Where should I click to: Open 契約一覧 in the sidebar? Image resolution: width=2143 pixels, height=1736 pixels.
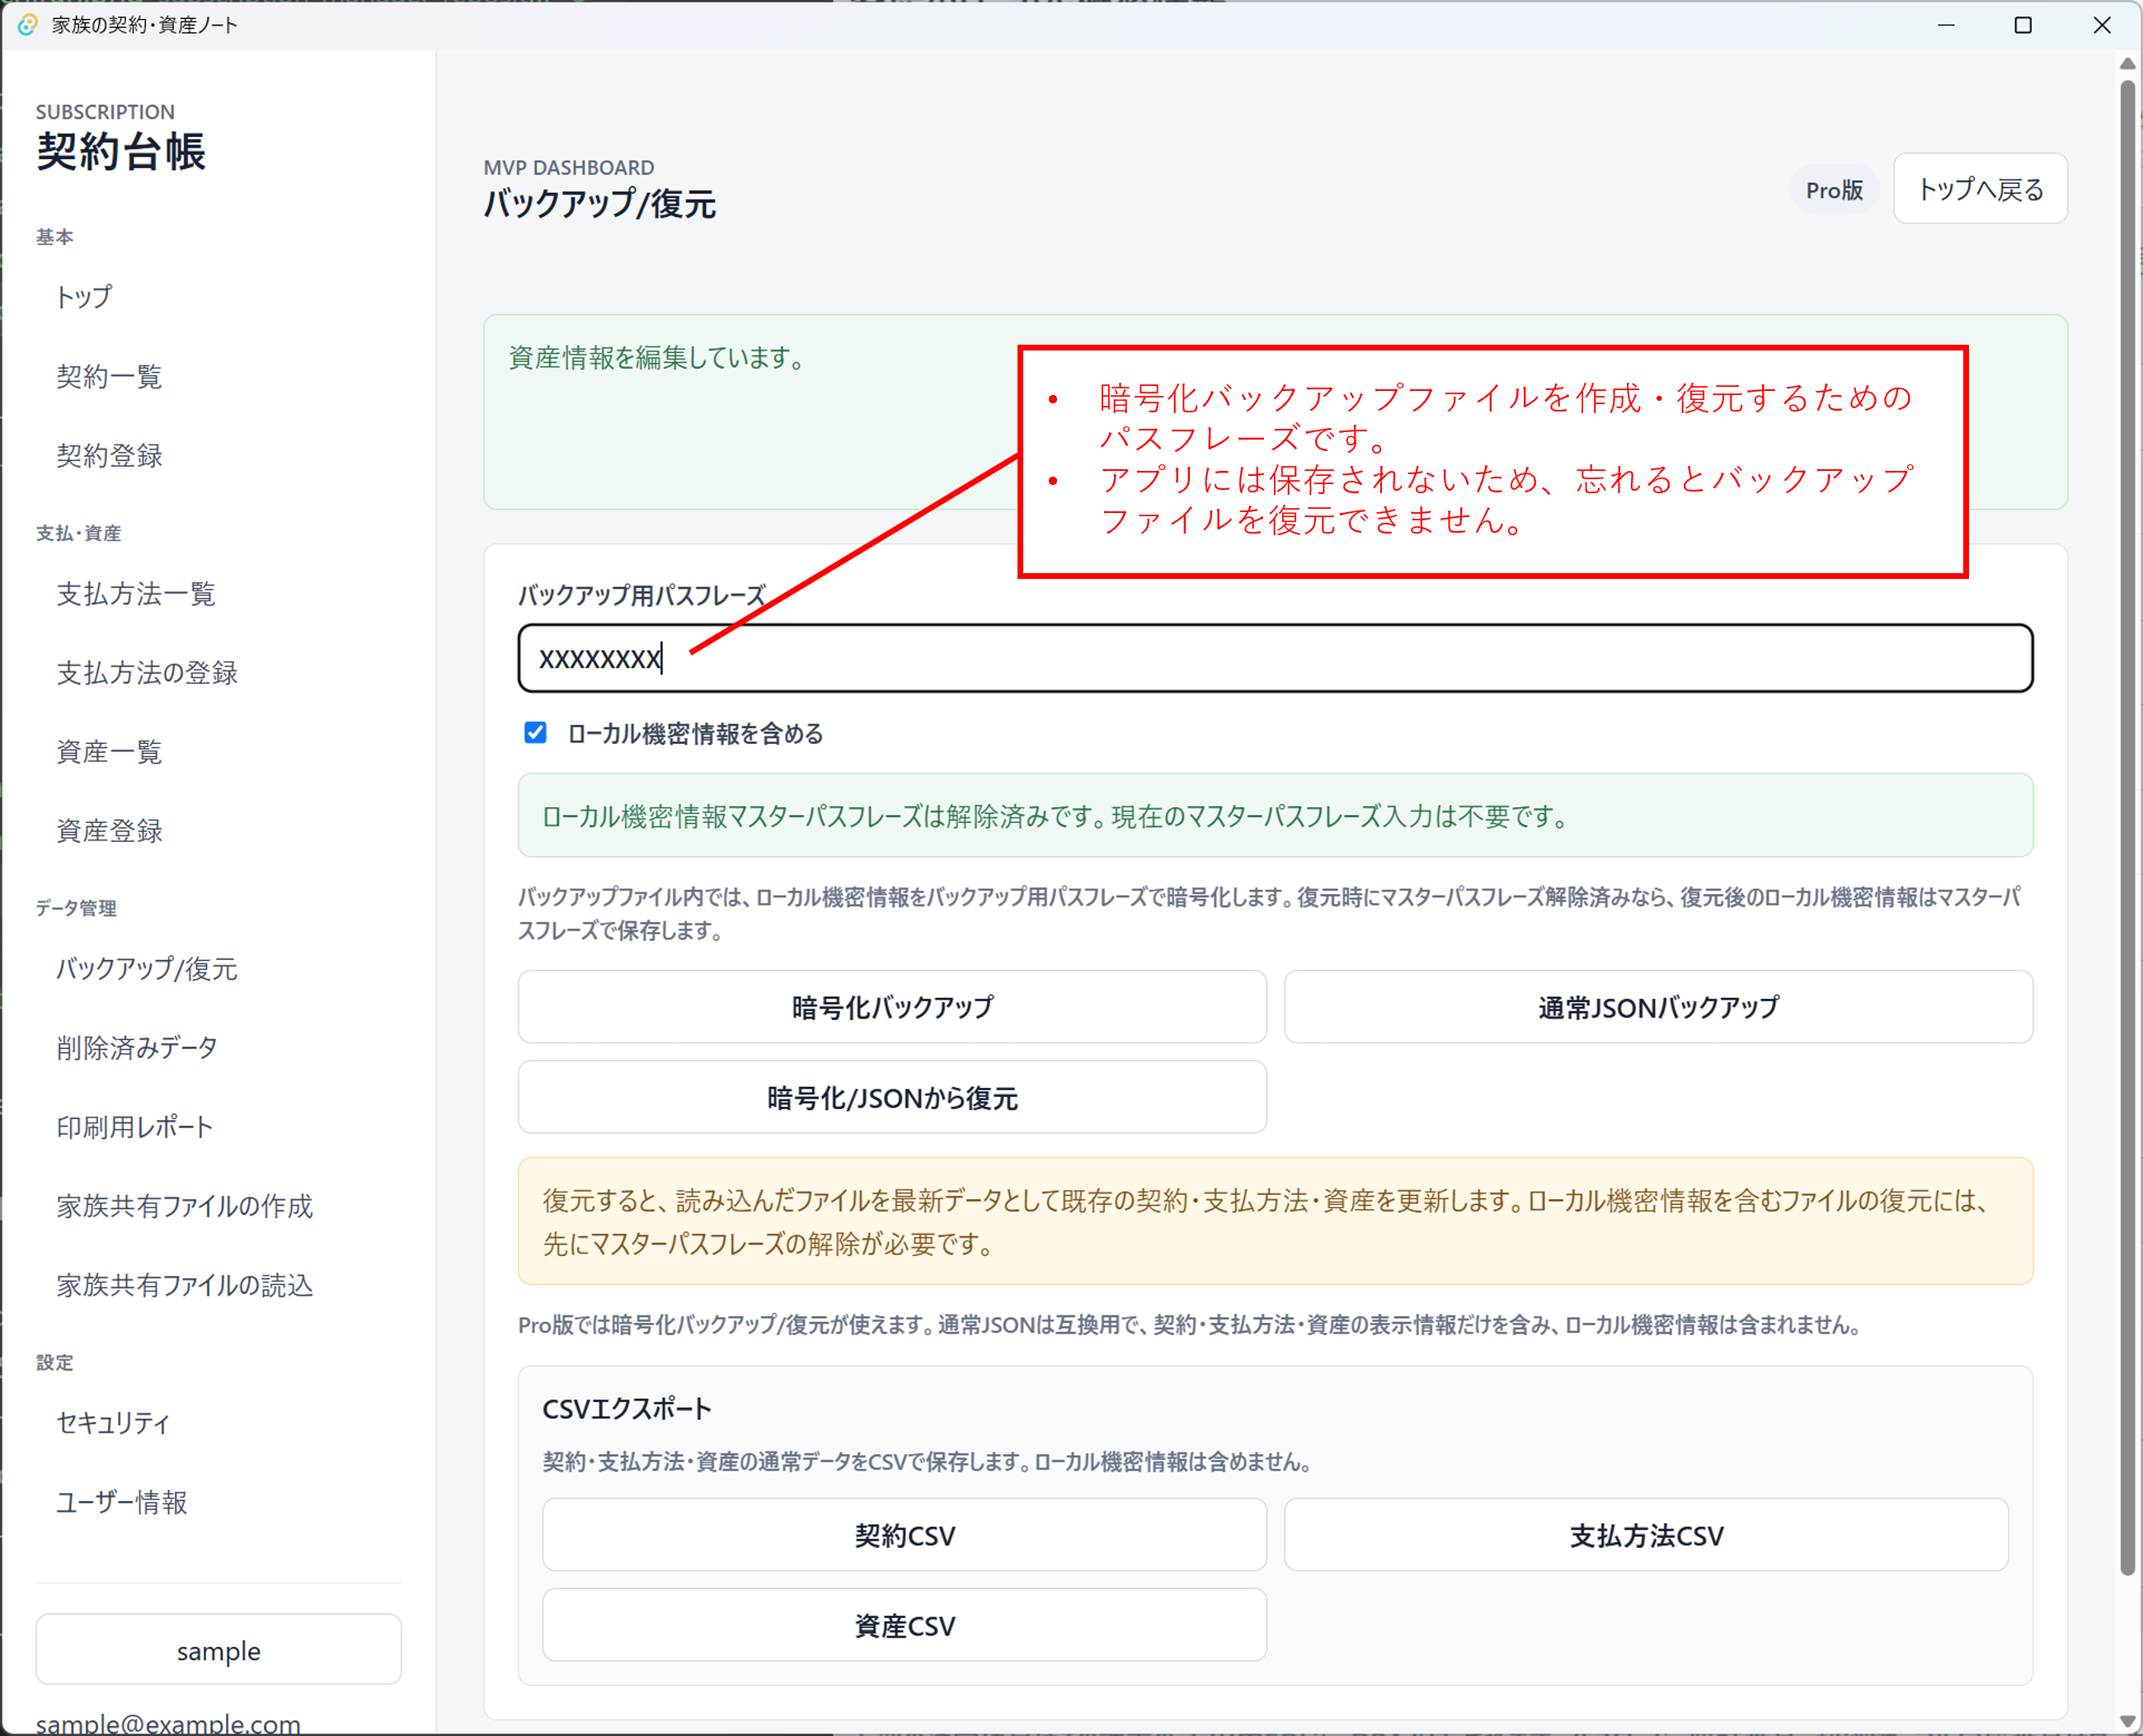click(109, 376)
